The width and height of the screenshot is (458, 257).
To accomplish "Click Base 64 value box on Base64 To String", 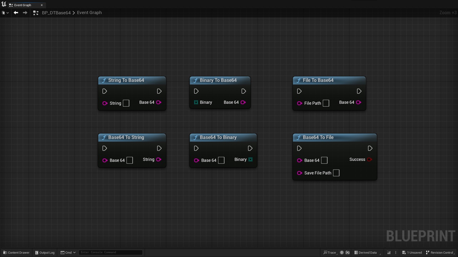I will click(130, 160).
